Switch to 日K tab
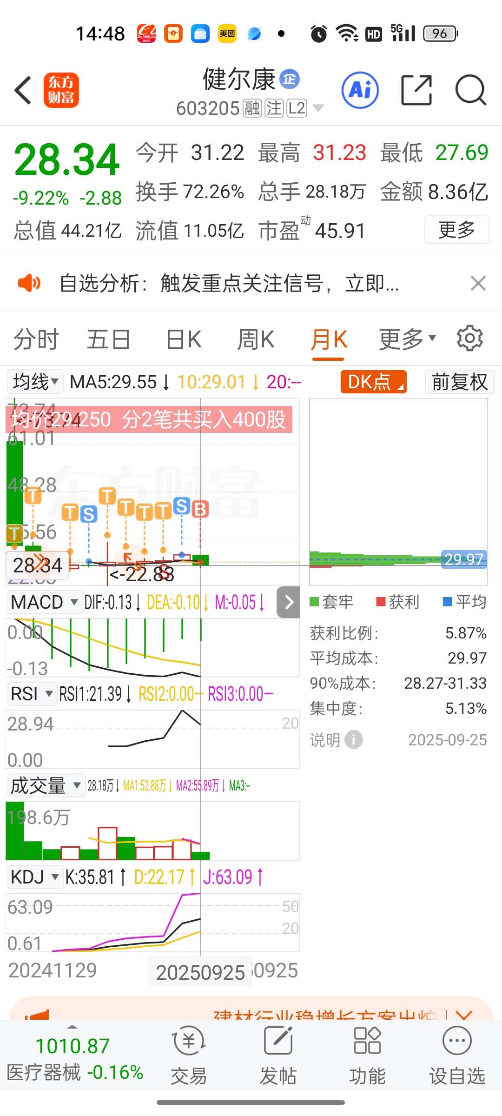 (x=184, y=339)
